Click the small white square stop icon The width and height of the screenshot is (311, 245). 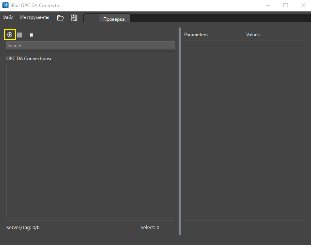click(31, 35)
